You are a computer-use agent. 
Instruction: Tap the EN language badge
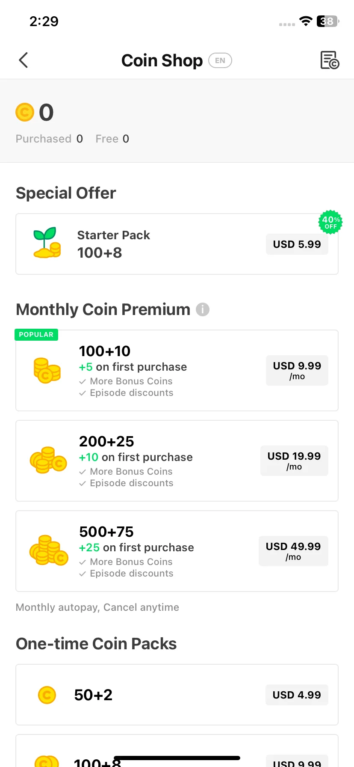tap(220, 60)
